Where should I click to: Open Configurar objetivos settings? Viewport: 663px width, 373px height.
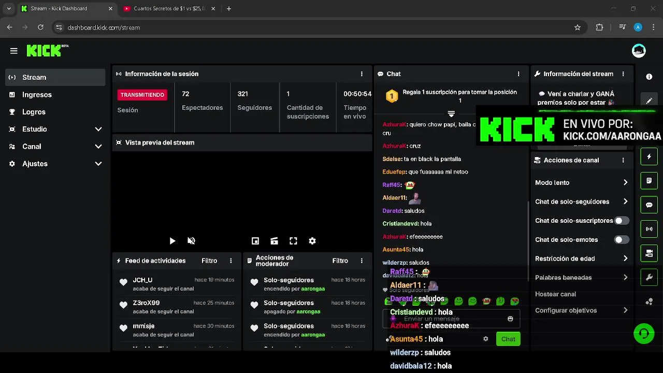pyautogui.click(x=581, y=310)
